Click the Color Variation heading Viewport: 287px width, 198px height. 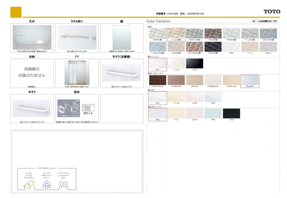pyautogui.click(x=158, y=21)
